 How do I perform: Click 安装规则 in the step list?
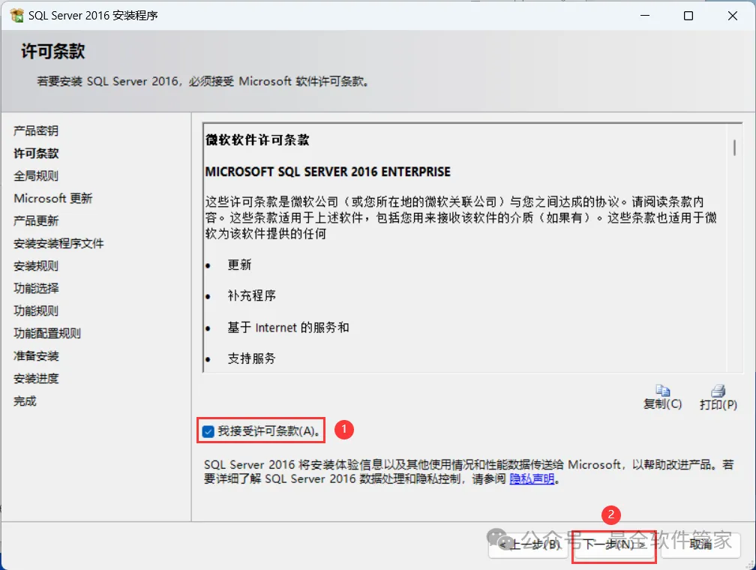pyautogui.click(x=36, y=265)
